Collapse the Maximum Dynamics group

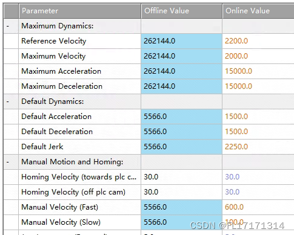(x=8, y=26)
